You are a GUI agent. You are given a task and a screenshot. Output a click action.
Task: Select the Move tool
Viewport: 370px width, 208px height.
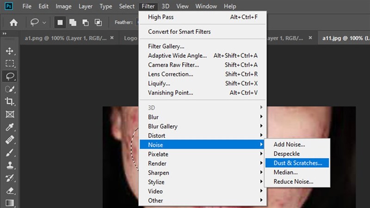(10, 51)
